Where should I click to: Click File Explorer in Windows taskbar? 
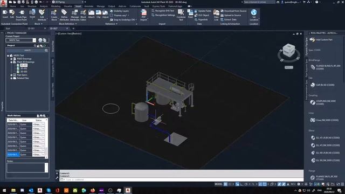point(13,190)
